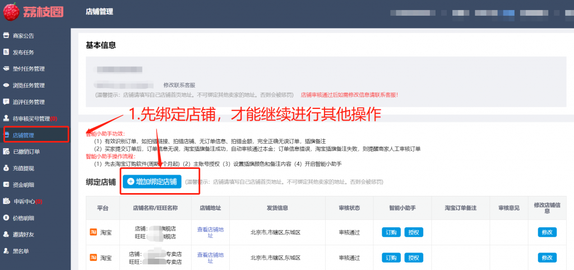Image resolution: width=574 pixels, height=270 pixels.
Task: Open 申诉中心 in the sidebar
Action: click(28, 202)
